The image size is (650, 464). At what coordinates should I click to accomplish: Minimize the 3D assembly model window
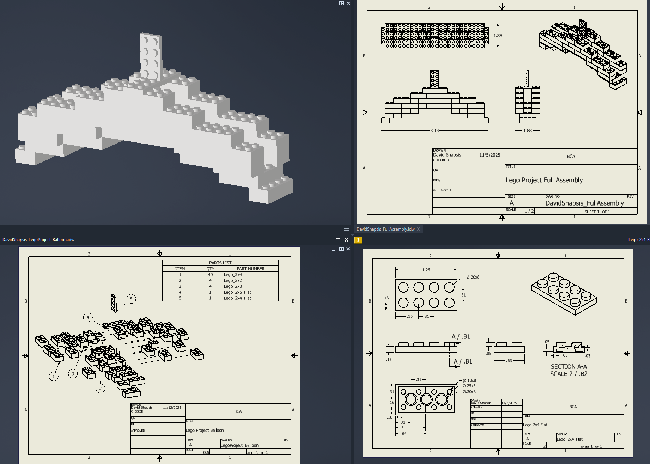tap(334, 4)
